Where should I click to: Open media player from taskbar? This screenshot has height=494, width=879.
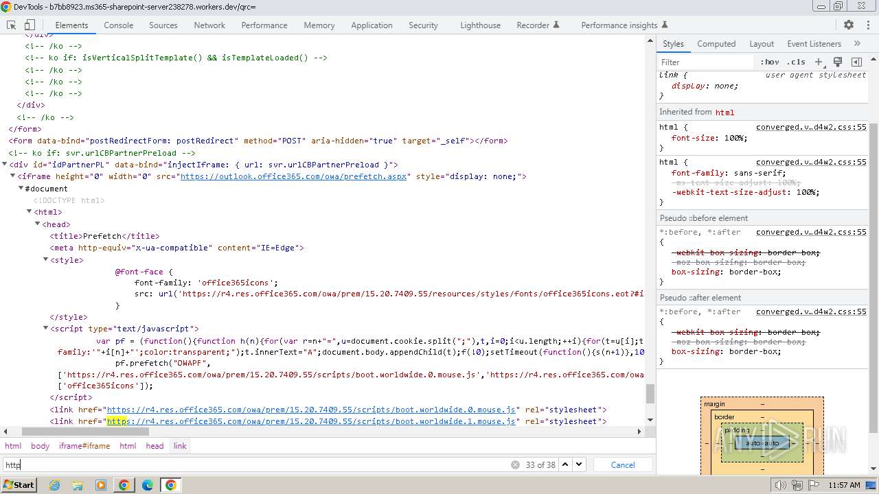101,485
